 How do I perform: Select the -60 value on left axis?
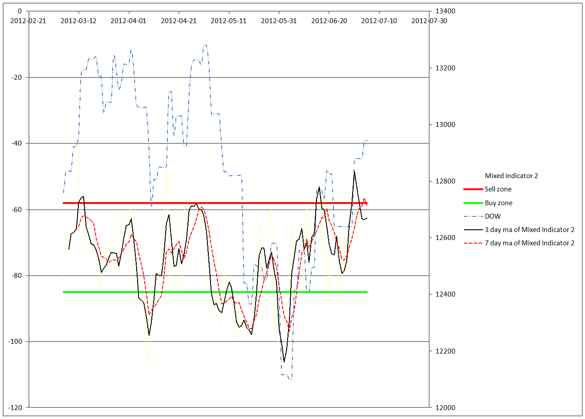(x=16, y=210)
